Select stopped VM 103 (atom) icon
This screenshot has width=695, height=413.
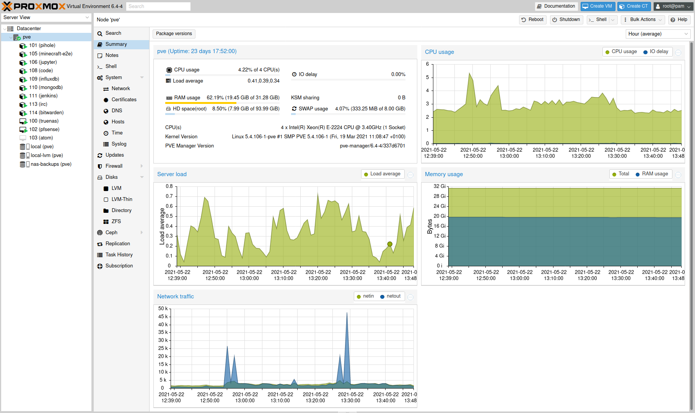point(23,138)
